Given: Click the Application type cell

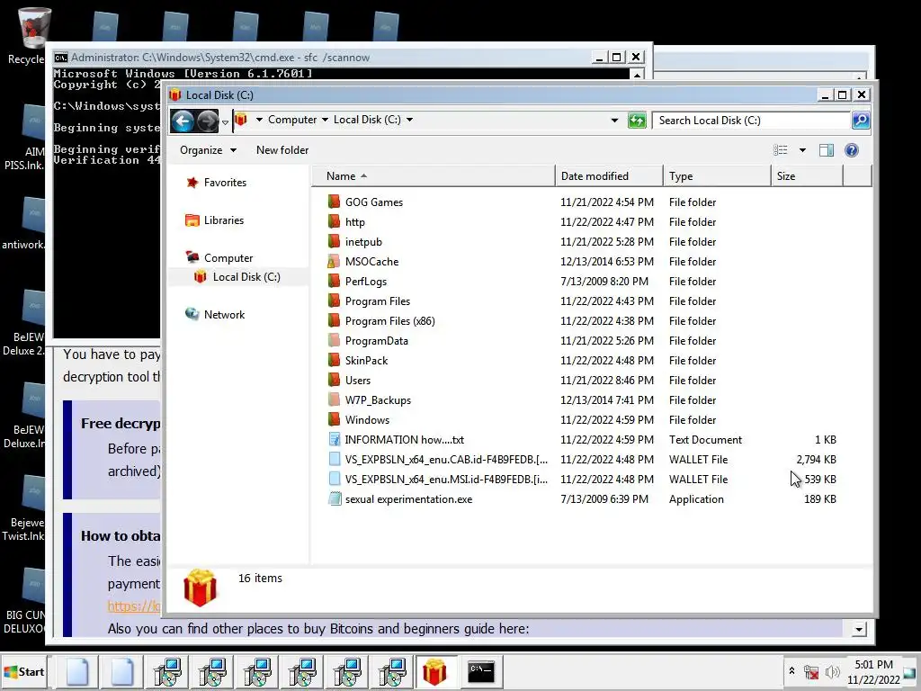Looking at the screenshot, I should 696,498.
